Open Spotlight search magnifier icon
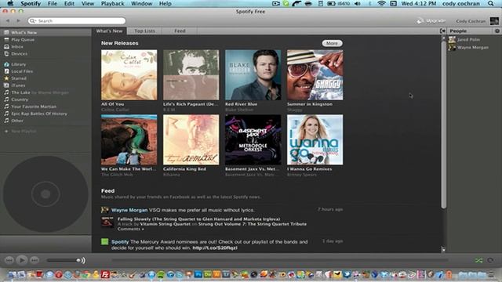The height and width of the screenshot is (282, 502). tap(490, 3)
